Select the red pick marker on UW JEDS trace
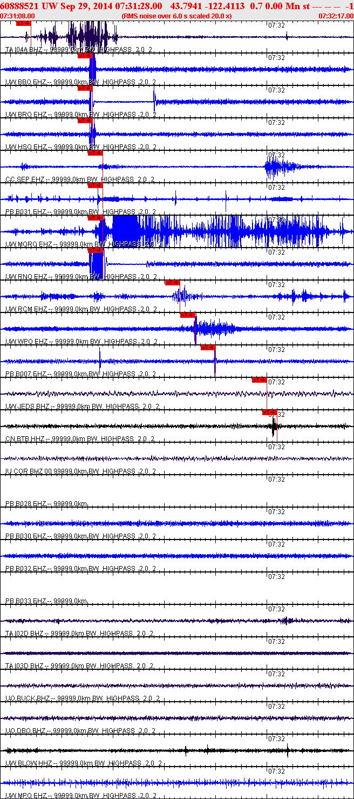Image resolution: width=354 pixels, height=799 pixels. (260, 380)
